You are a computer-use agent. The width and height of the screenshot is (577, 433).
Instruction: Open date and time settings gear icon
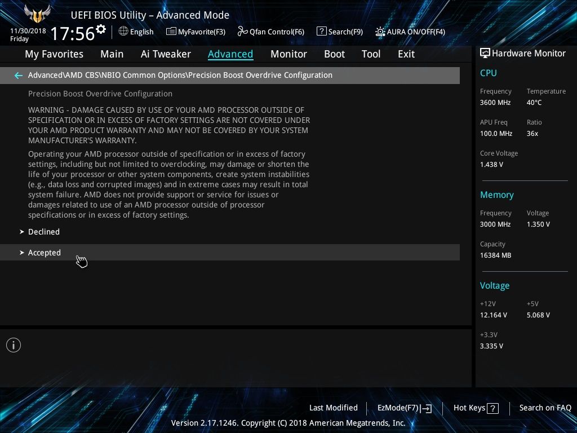click(x=101, y=29)
